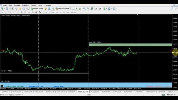Click the chart shift triangle marker atop chart
This screenshot has width=178, height=100.
(x=137, y=15)
